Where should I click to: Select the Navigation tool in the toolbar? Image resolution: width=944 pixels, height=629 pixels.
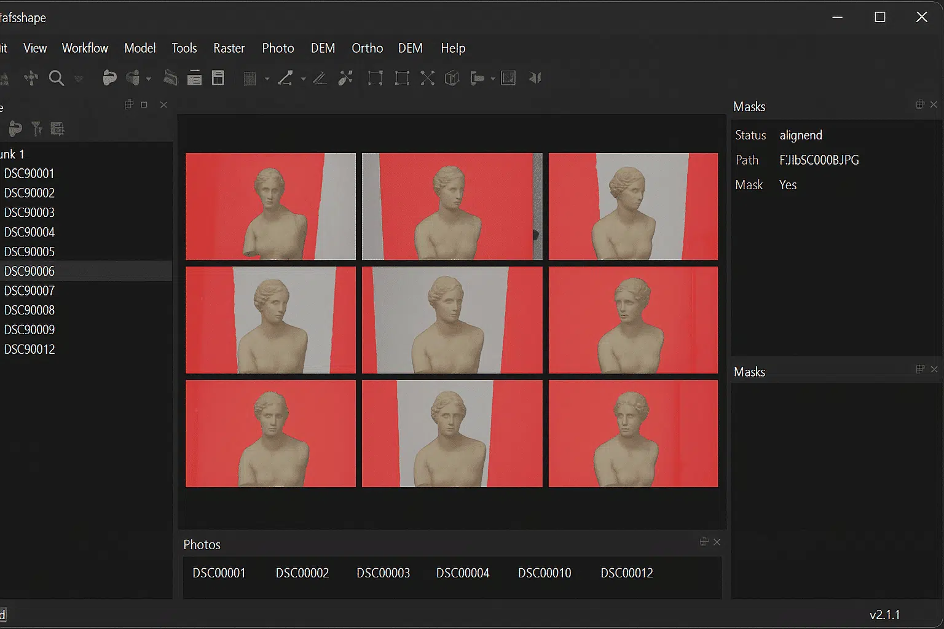31,78
